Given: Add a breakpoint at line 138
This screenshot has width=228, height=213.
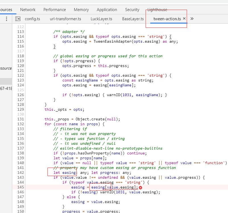Looking at the screenshot, I should [20, 153].
